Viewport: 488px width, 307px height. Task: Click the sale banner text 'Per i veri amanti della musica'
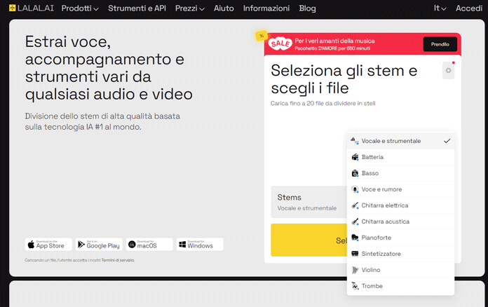click(334, 41)
